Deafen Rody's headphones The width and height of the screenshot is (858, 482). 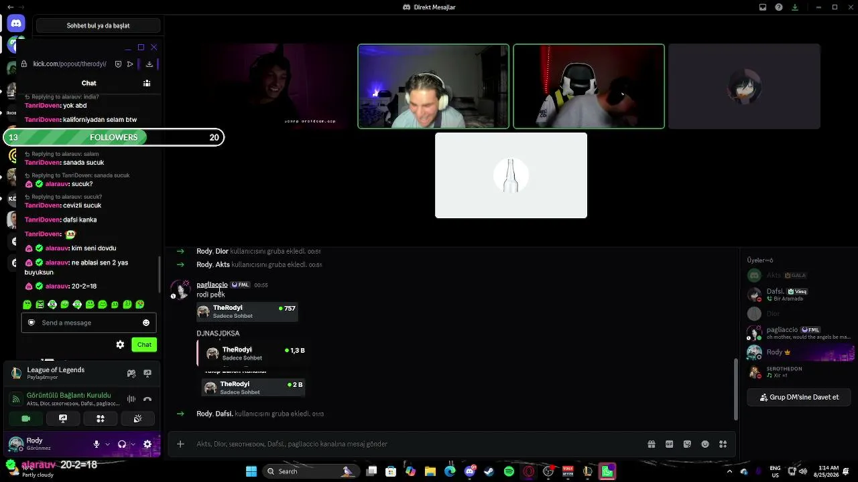point(122,444)
